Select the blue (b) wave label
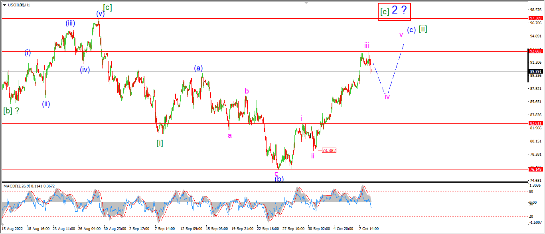The height and width of the screenshot is (234, 545). pos(279,179)
